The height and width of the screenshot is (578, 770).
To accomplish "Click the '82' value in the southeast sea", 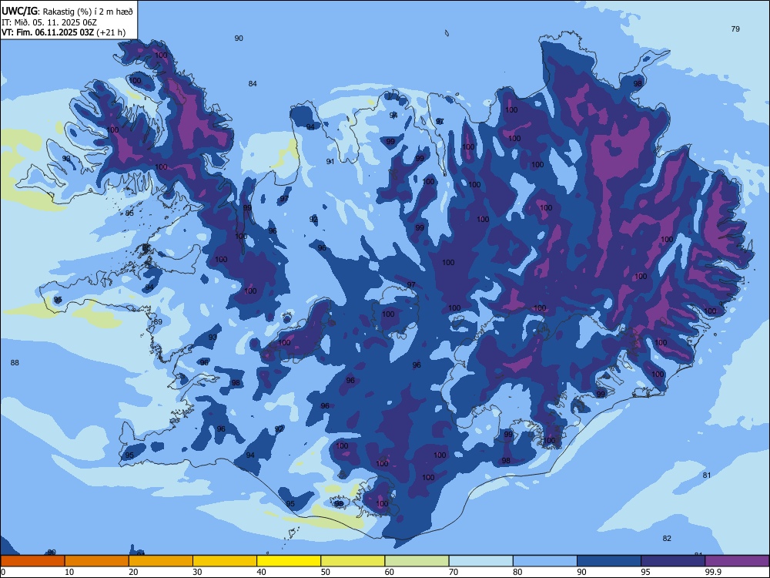I will pos(666,538).
